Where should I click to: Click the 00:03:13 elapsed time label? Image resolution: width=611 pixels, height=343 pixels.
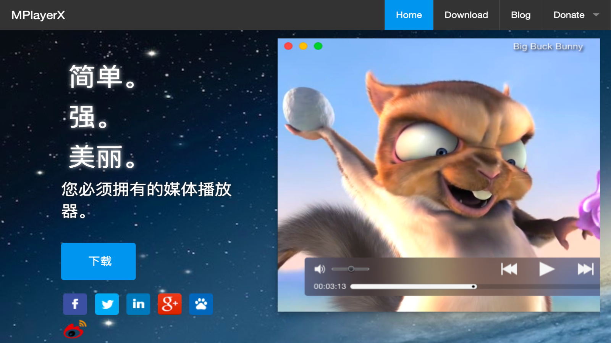point(330,286)
